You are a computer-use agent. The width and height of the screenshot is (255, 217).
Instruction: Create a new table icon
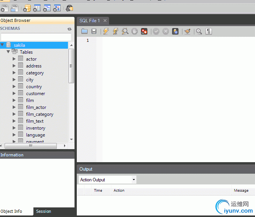pos(37,8)
